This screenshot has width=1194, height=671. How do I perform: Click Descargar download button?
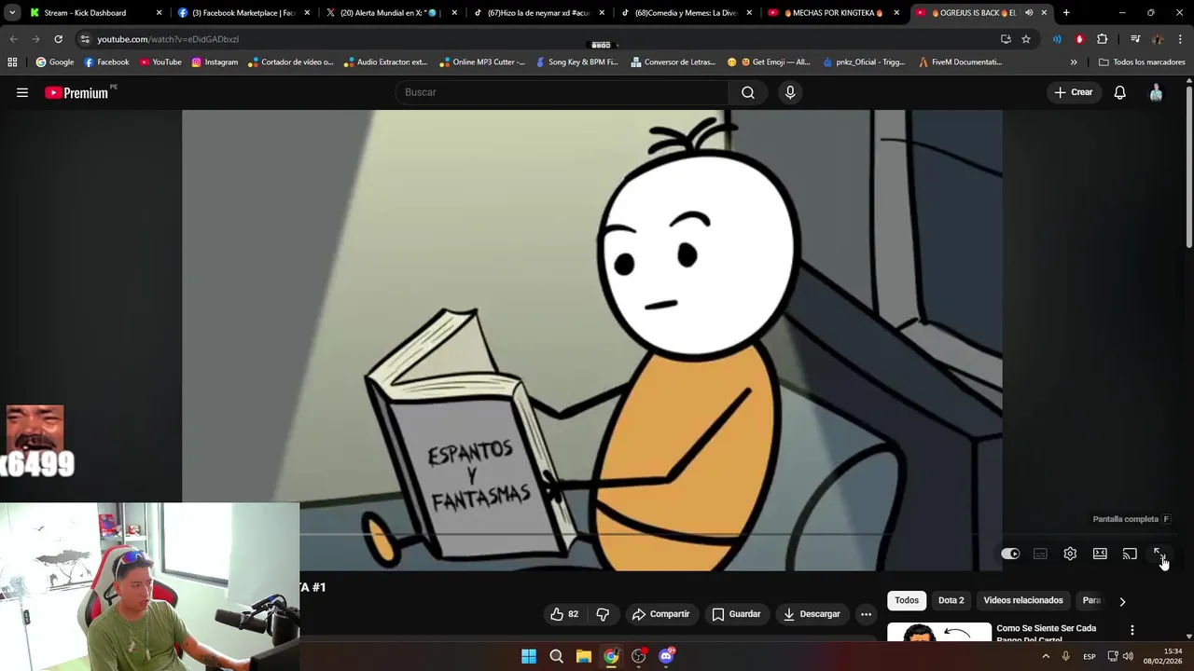click(812, 614)
